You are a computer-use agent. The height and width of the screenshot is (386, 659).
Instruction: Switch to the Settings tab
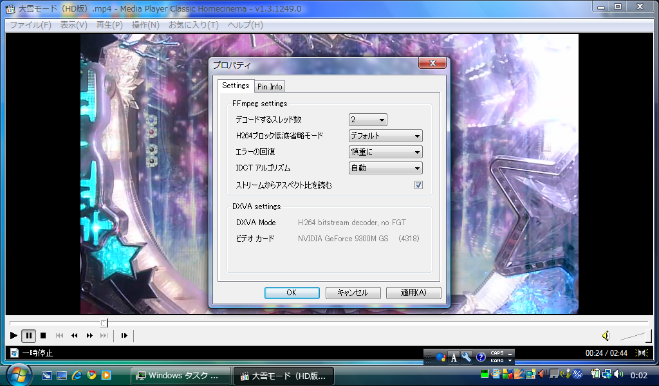pos(236,86)
